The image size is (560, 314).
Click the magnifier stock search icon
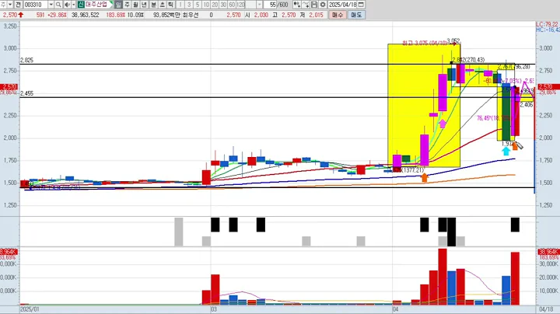(58, 5)
